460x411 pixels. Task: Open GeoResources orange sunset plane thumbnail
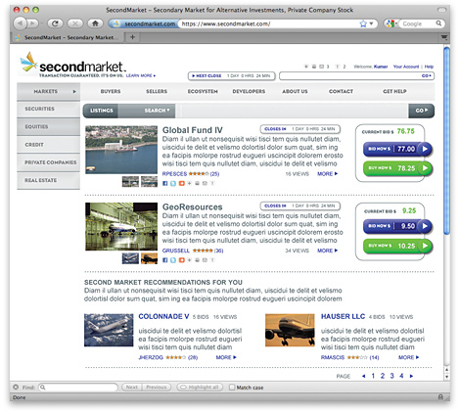tap(149, 258)
